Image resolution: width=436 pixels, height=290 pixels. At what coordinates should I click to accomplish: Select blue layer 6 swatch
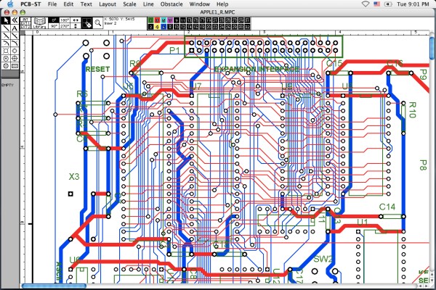click(163, 27)
